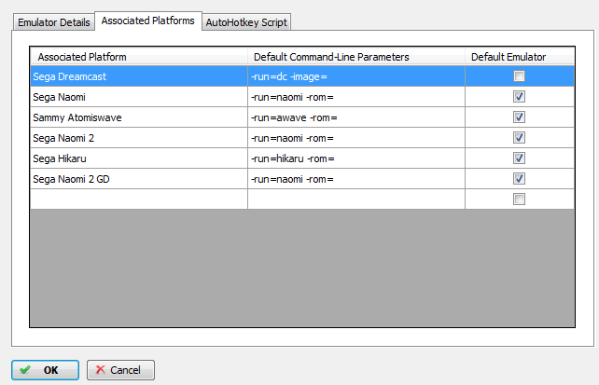Uncheck Default Emulator for Sega Naomi 2 GD
The width and height of the screenshot is (599, 385).
coord(519,179)
